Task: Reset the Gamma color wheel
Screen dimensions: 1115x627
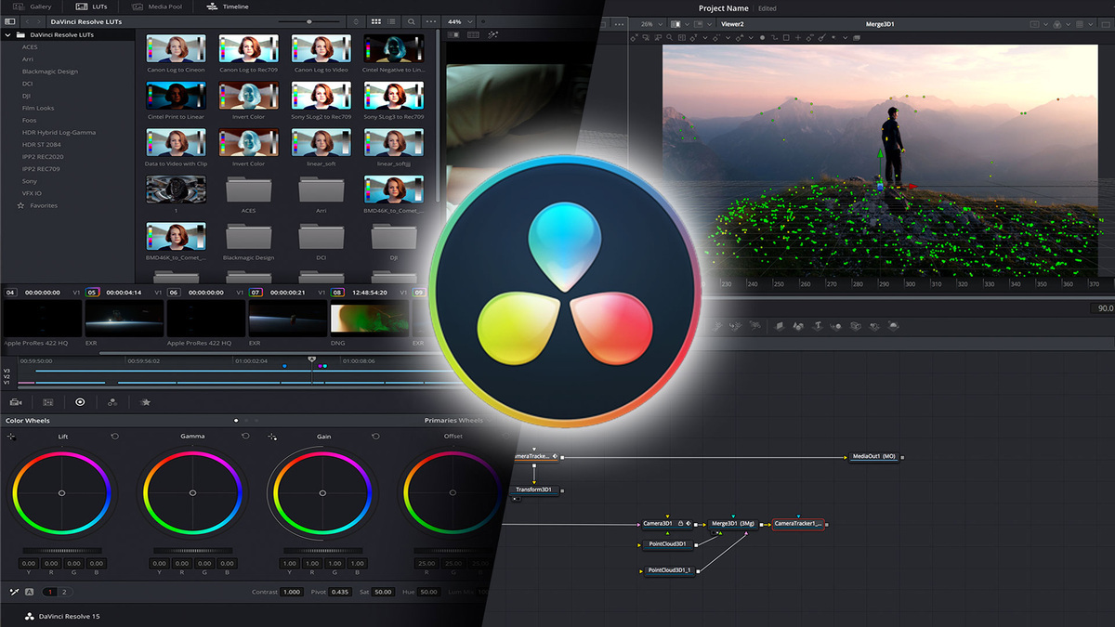Action: [x=245, y=436]
